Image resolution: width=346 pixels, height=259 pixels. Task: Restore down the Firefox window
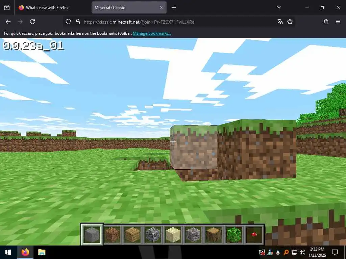tap(322, 7)
